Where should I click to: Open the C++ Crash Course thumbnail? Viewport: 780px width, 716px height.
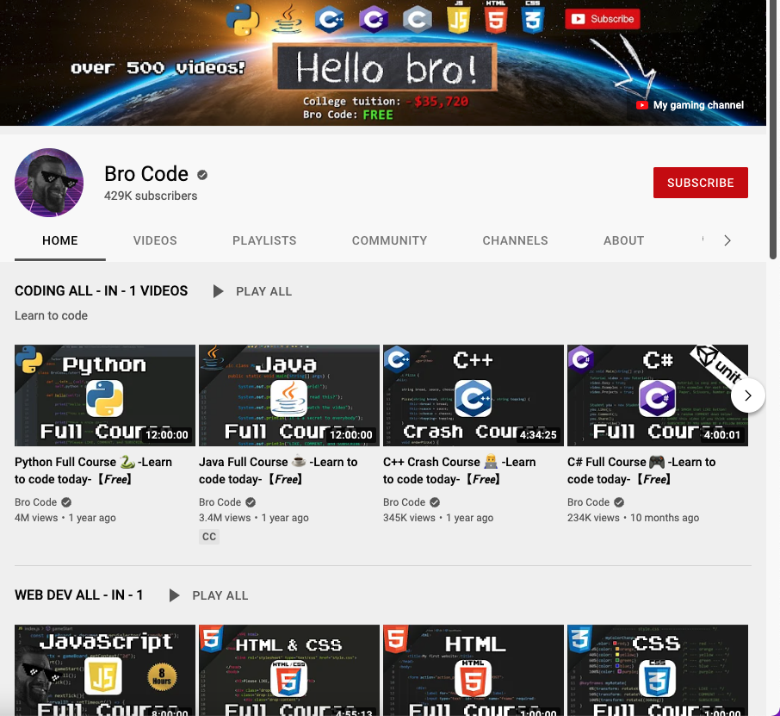474,395
